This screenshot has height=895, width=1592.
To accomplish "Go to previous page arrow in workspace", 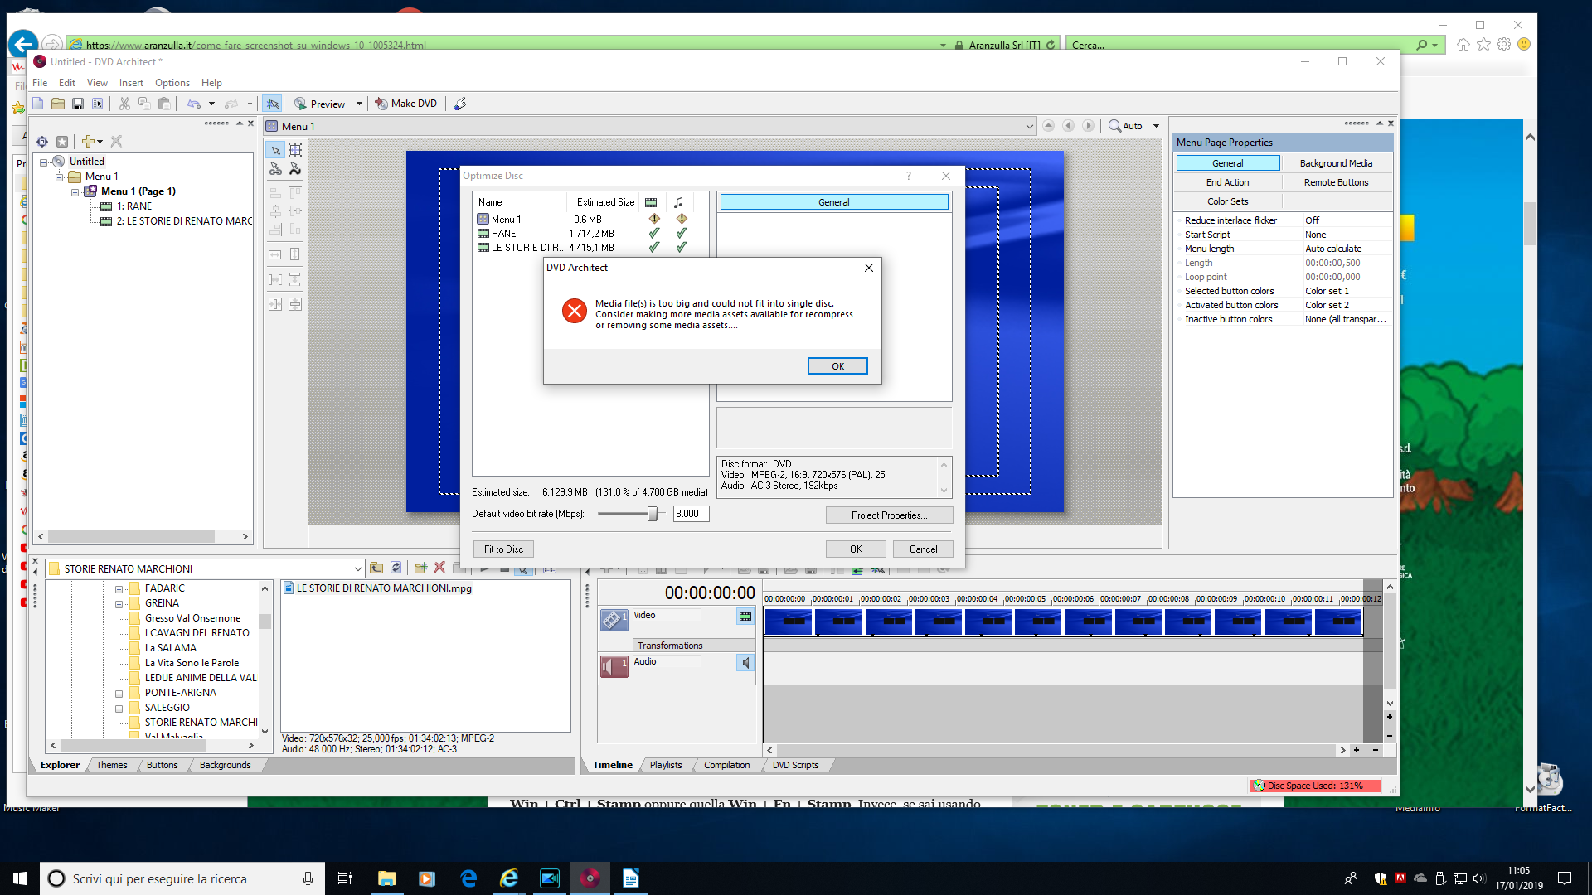I will [1068, 126].
